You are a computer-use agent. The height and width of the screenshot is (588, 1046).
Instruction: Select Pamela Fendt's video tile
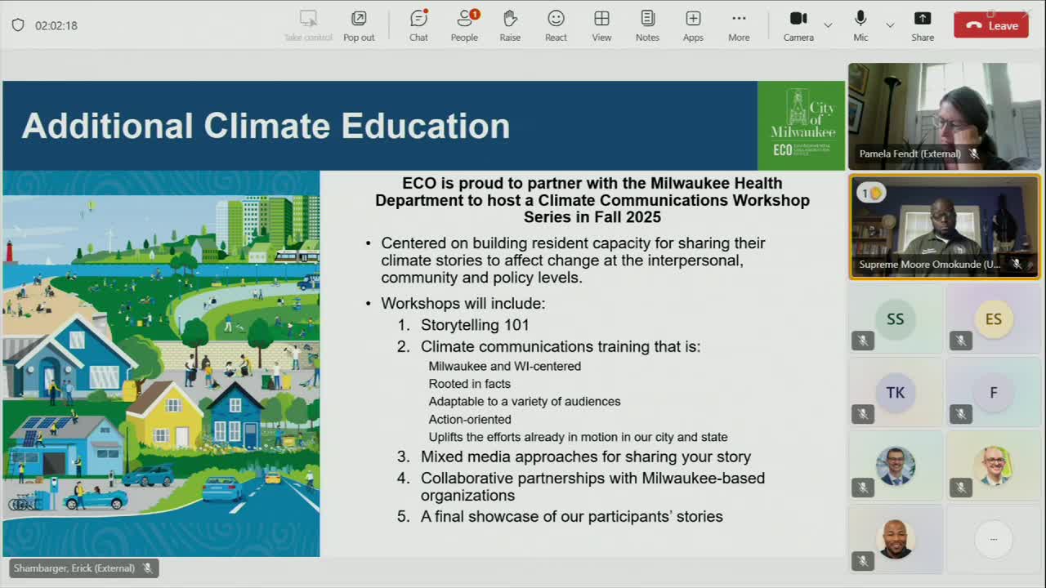[x=945, y=116]
